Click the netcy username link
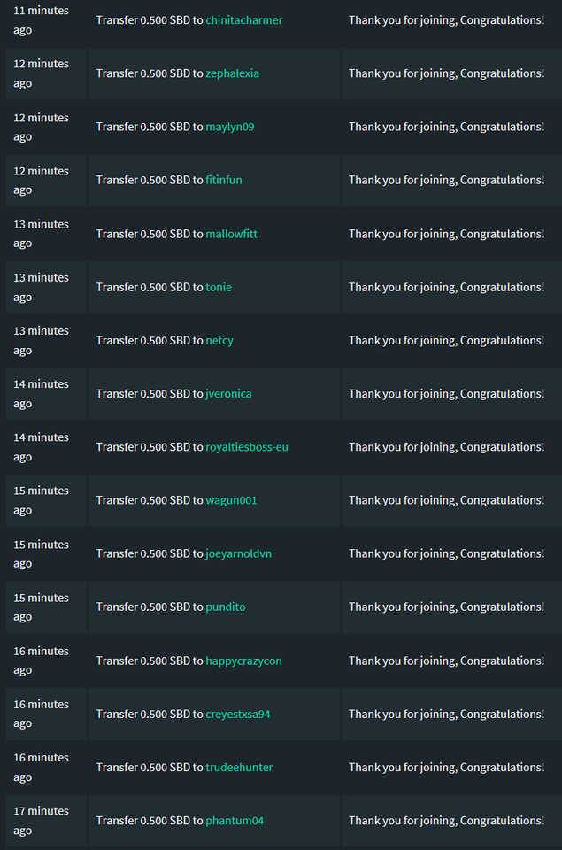This screenshot has width=562, height=850. [219, 340]
